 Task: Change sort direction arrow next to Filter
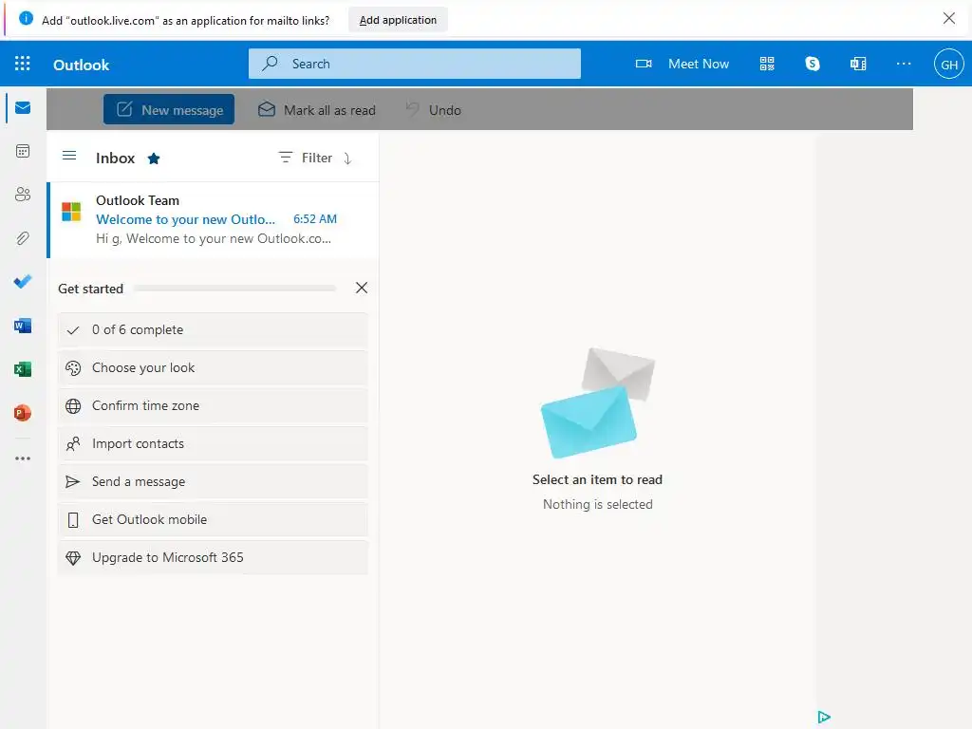pos(347,159)
